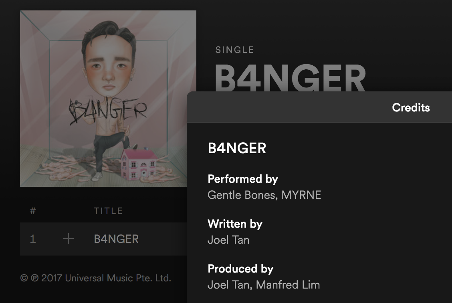Open the MYRNE performer link
This screenshot has height=303, width=452.
coord(301,195)
